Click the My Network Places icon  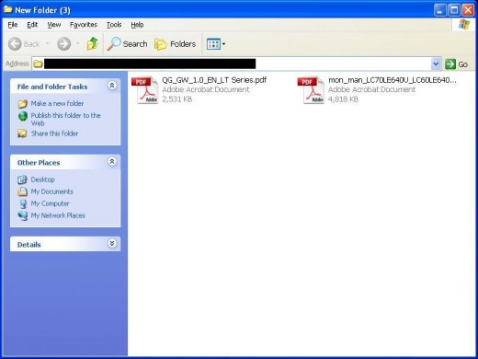tap(22, 216)
